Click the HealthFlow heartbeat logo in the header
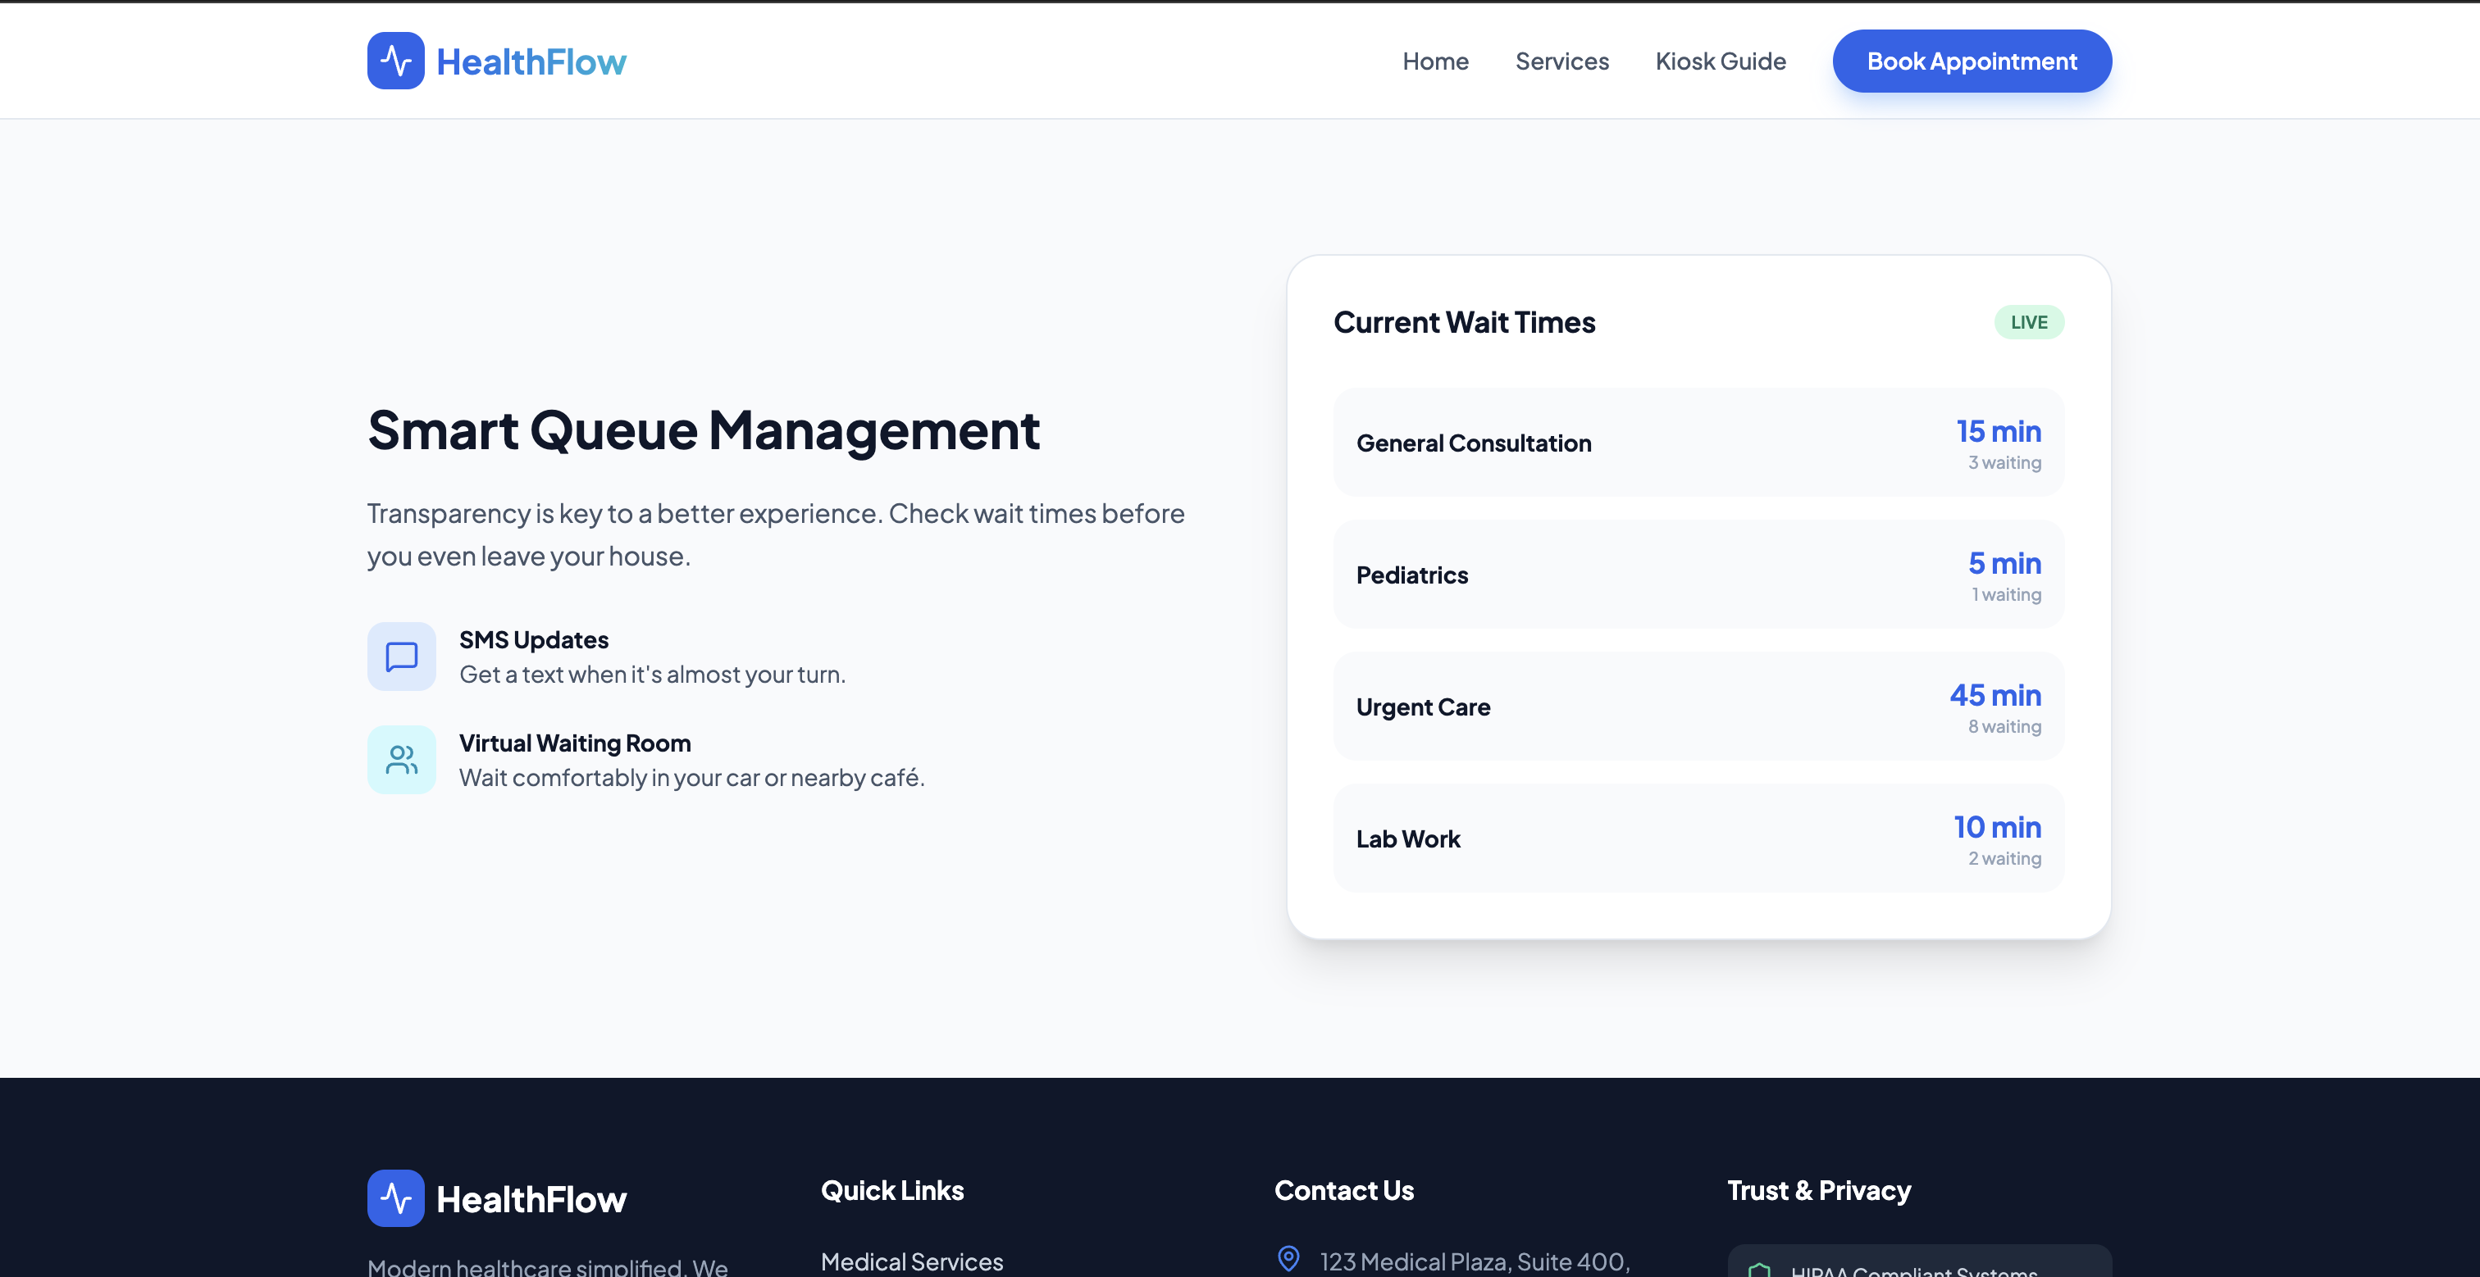This screenshot has width=2480, height=1277. click(x=395, y=60)
